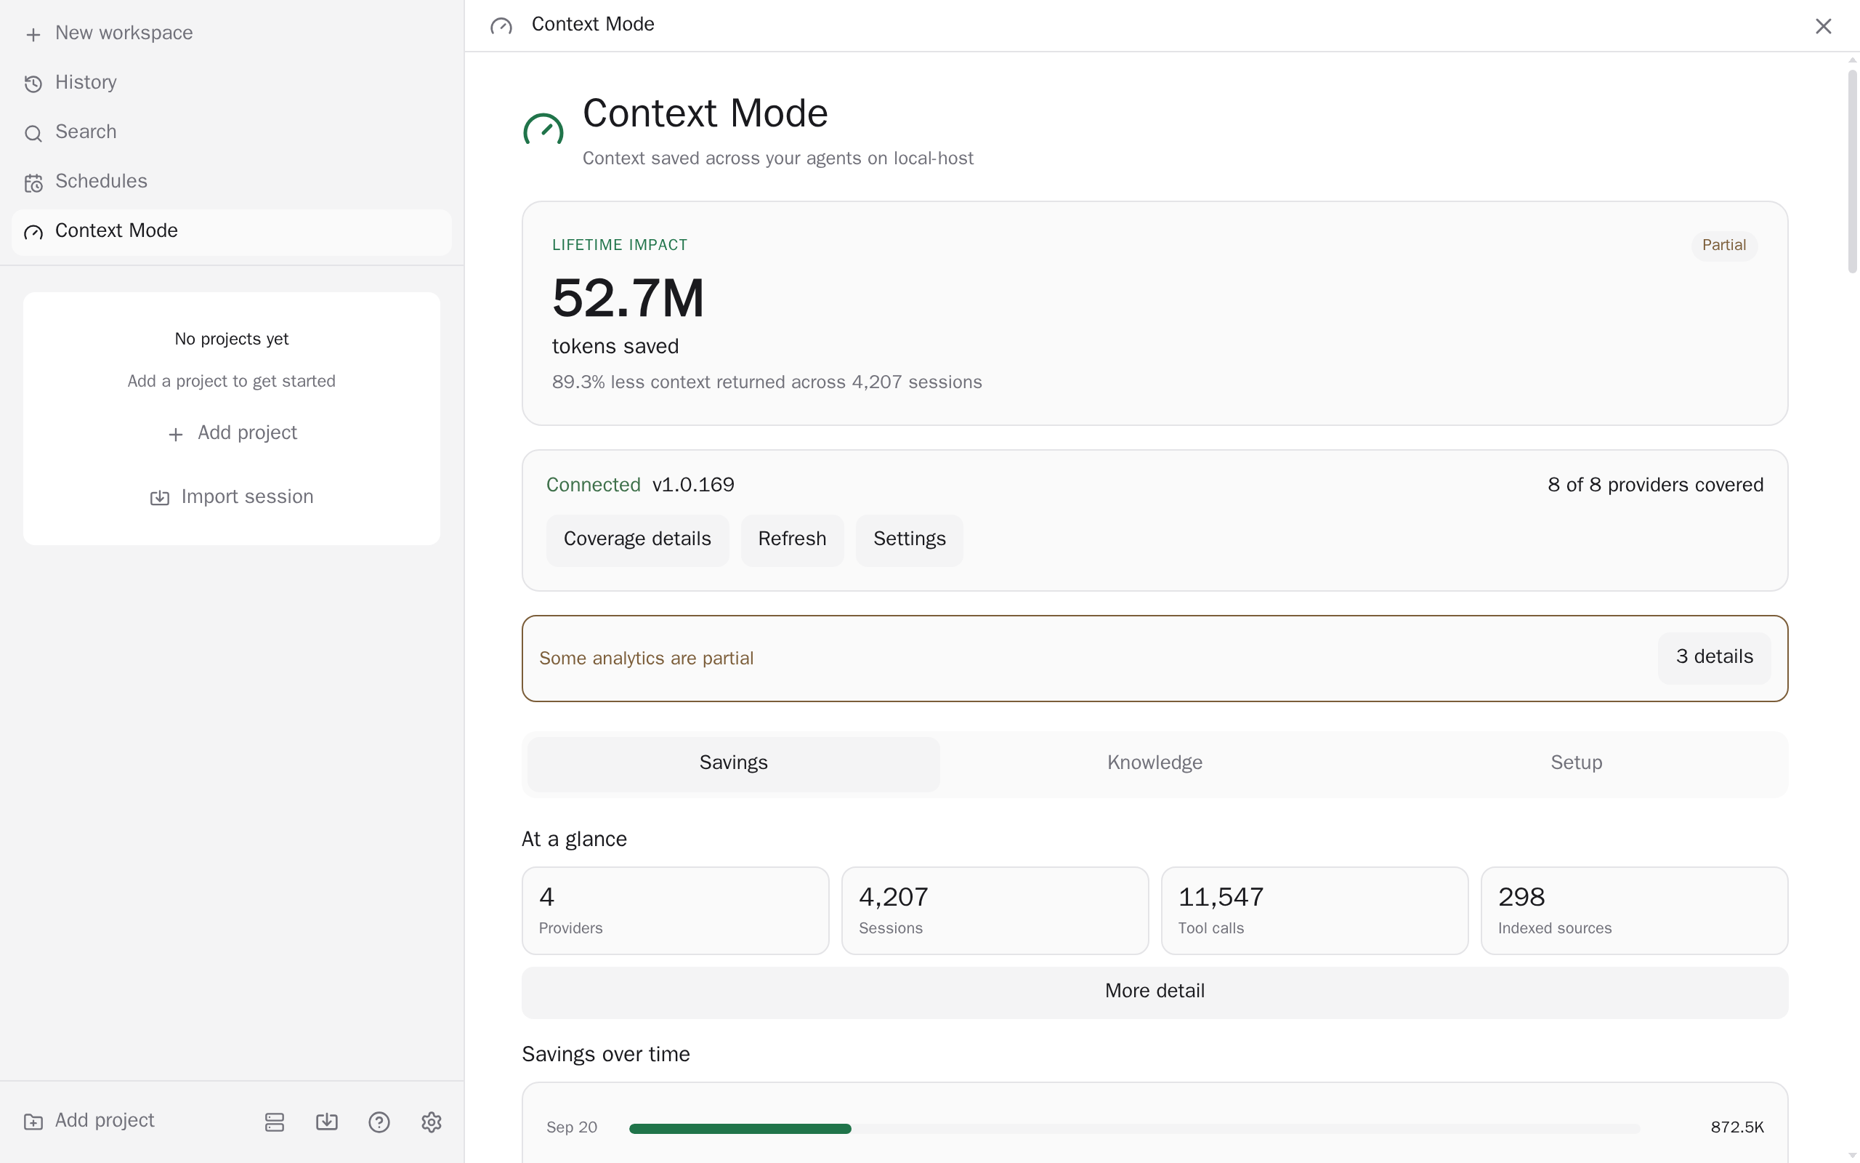Click the New workspace plus icon
The height and width of the screenshot is (1163, 1860).
33,34
